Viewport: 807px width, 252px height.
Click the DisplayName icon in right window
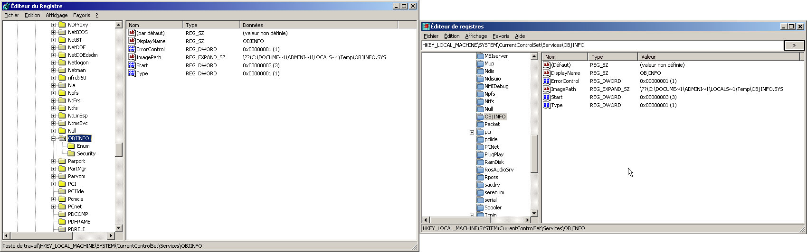(547, 73)
